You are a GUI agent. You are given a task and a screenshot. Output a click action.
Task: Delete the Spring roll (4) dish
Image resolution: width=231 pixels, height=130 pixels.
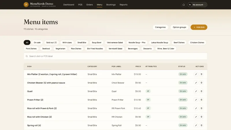click(201, 125)
